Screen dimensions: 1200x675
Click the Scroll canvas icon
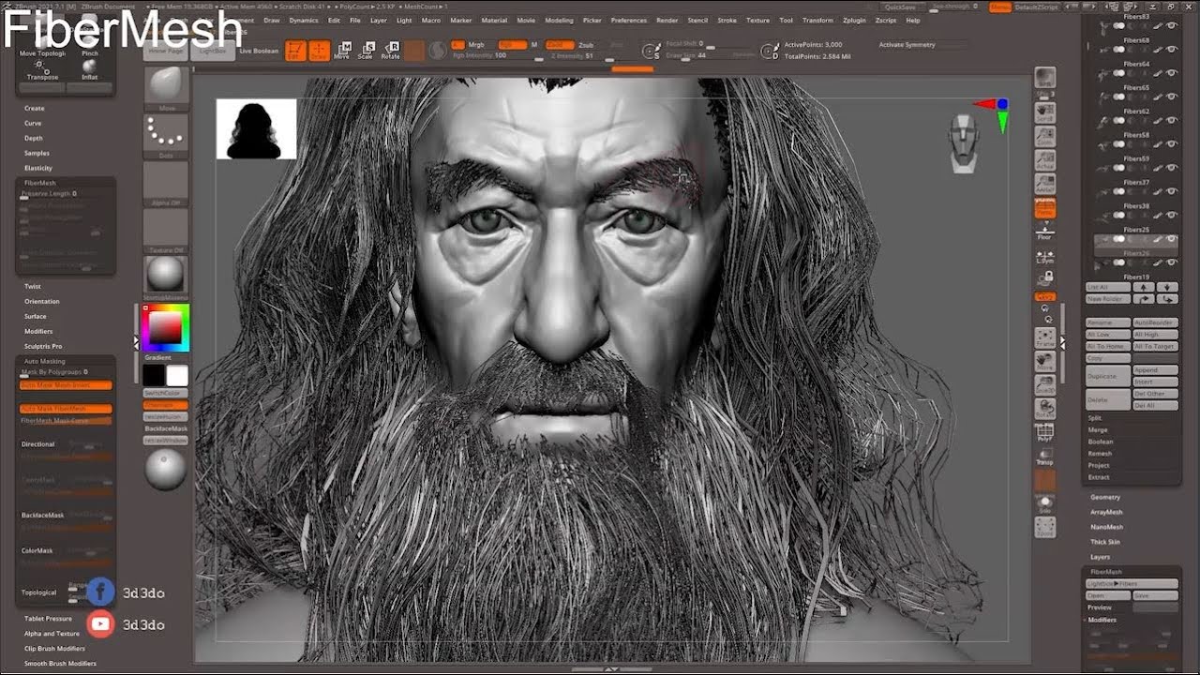(1044, 113)
